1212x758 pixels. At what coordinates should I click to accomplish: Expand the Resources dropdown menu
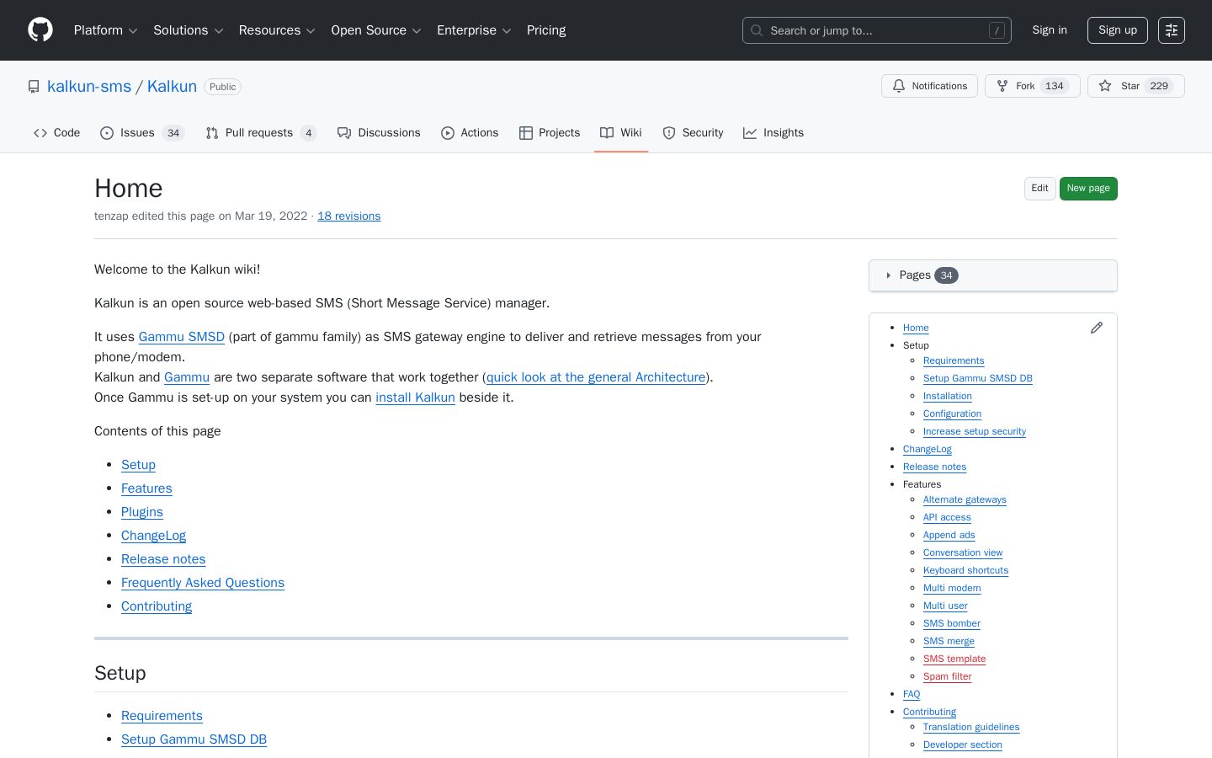[277, 30]
